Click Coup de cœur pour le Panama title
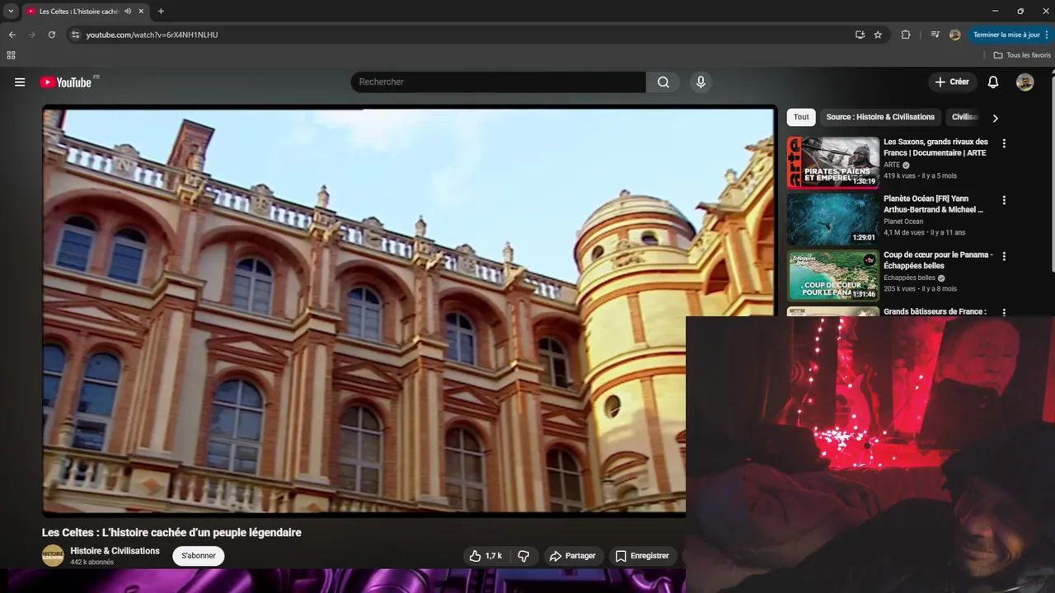 tap(938, 260)
